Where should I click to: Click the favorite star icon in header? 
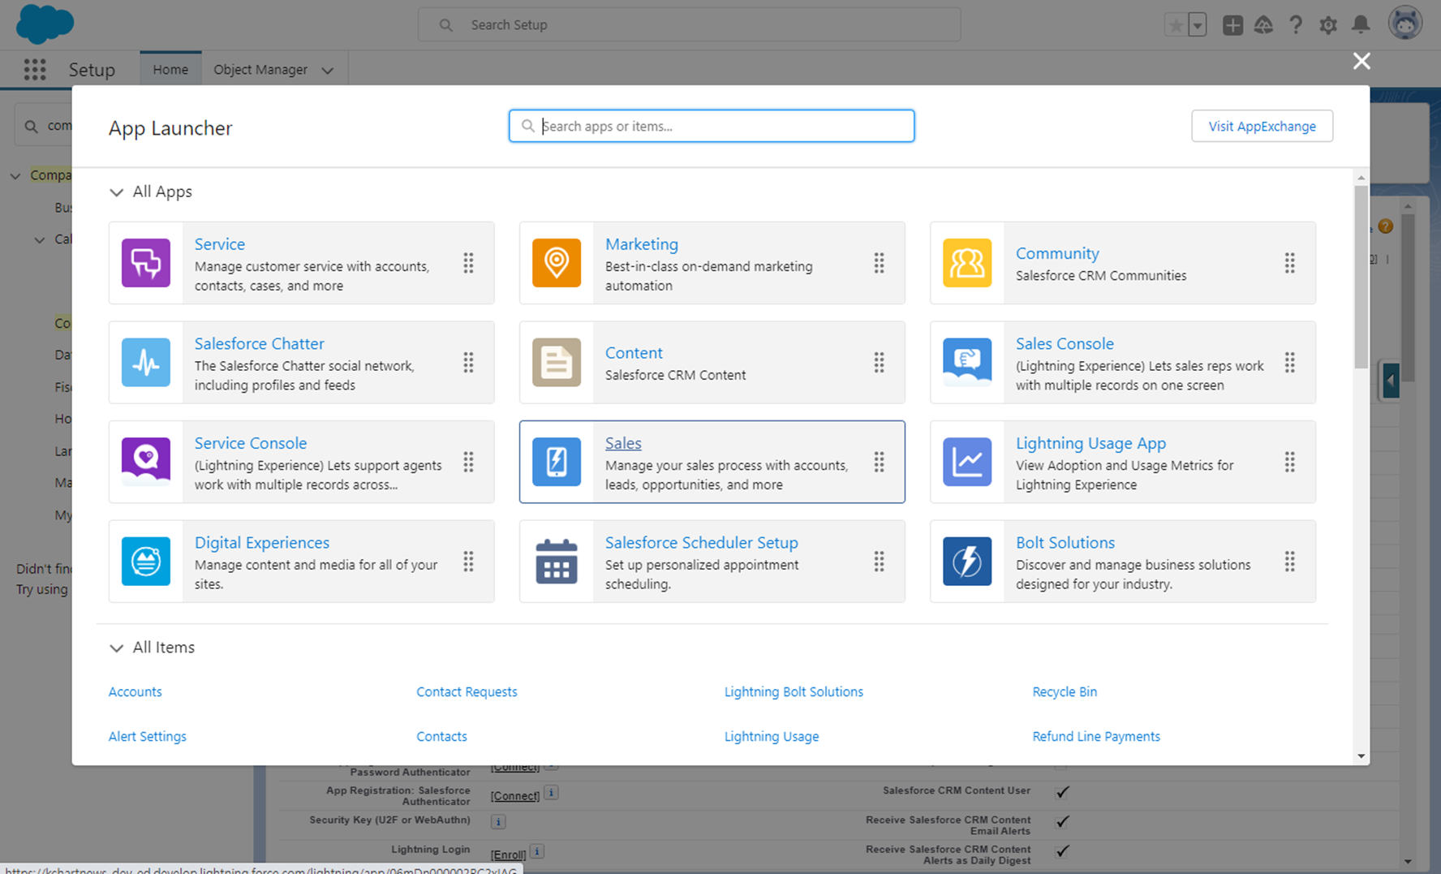[1175, 25]
